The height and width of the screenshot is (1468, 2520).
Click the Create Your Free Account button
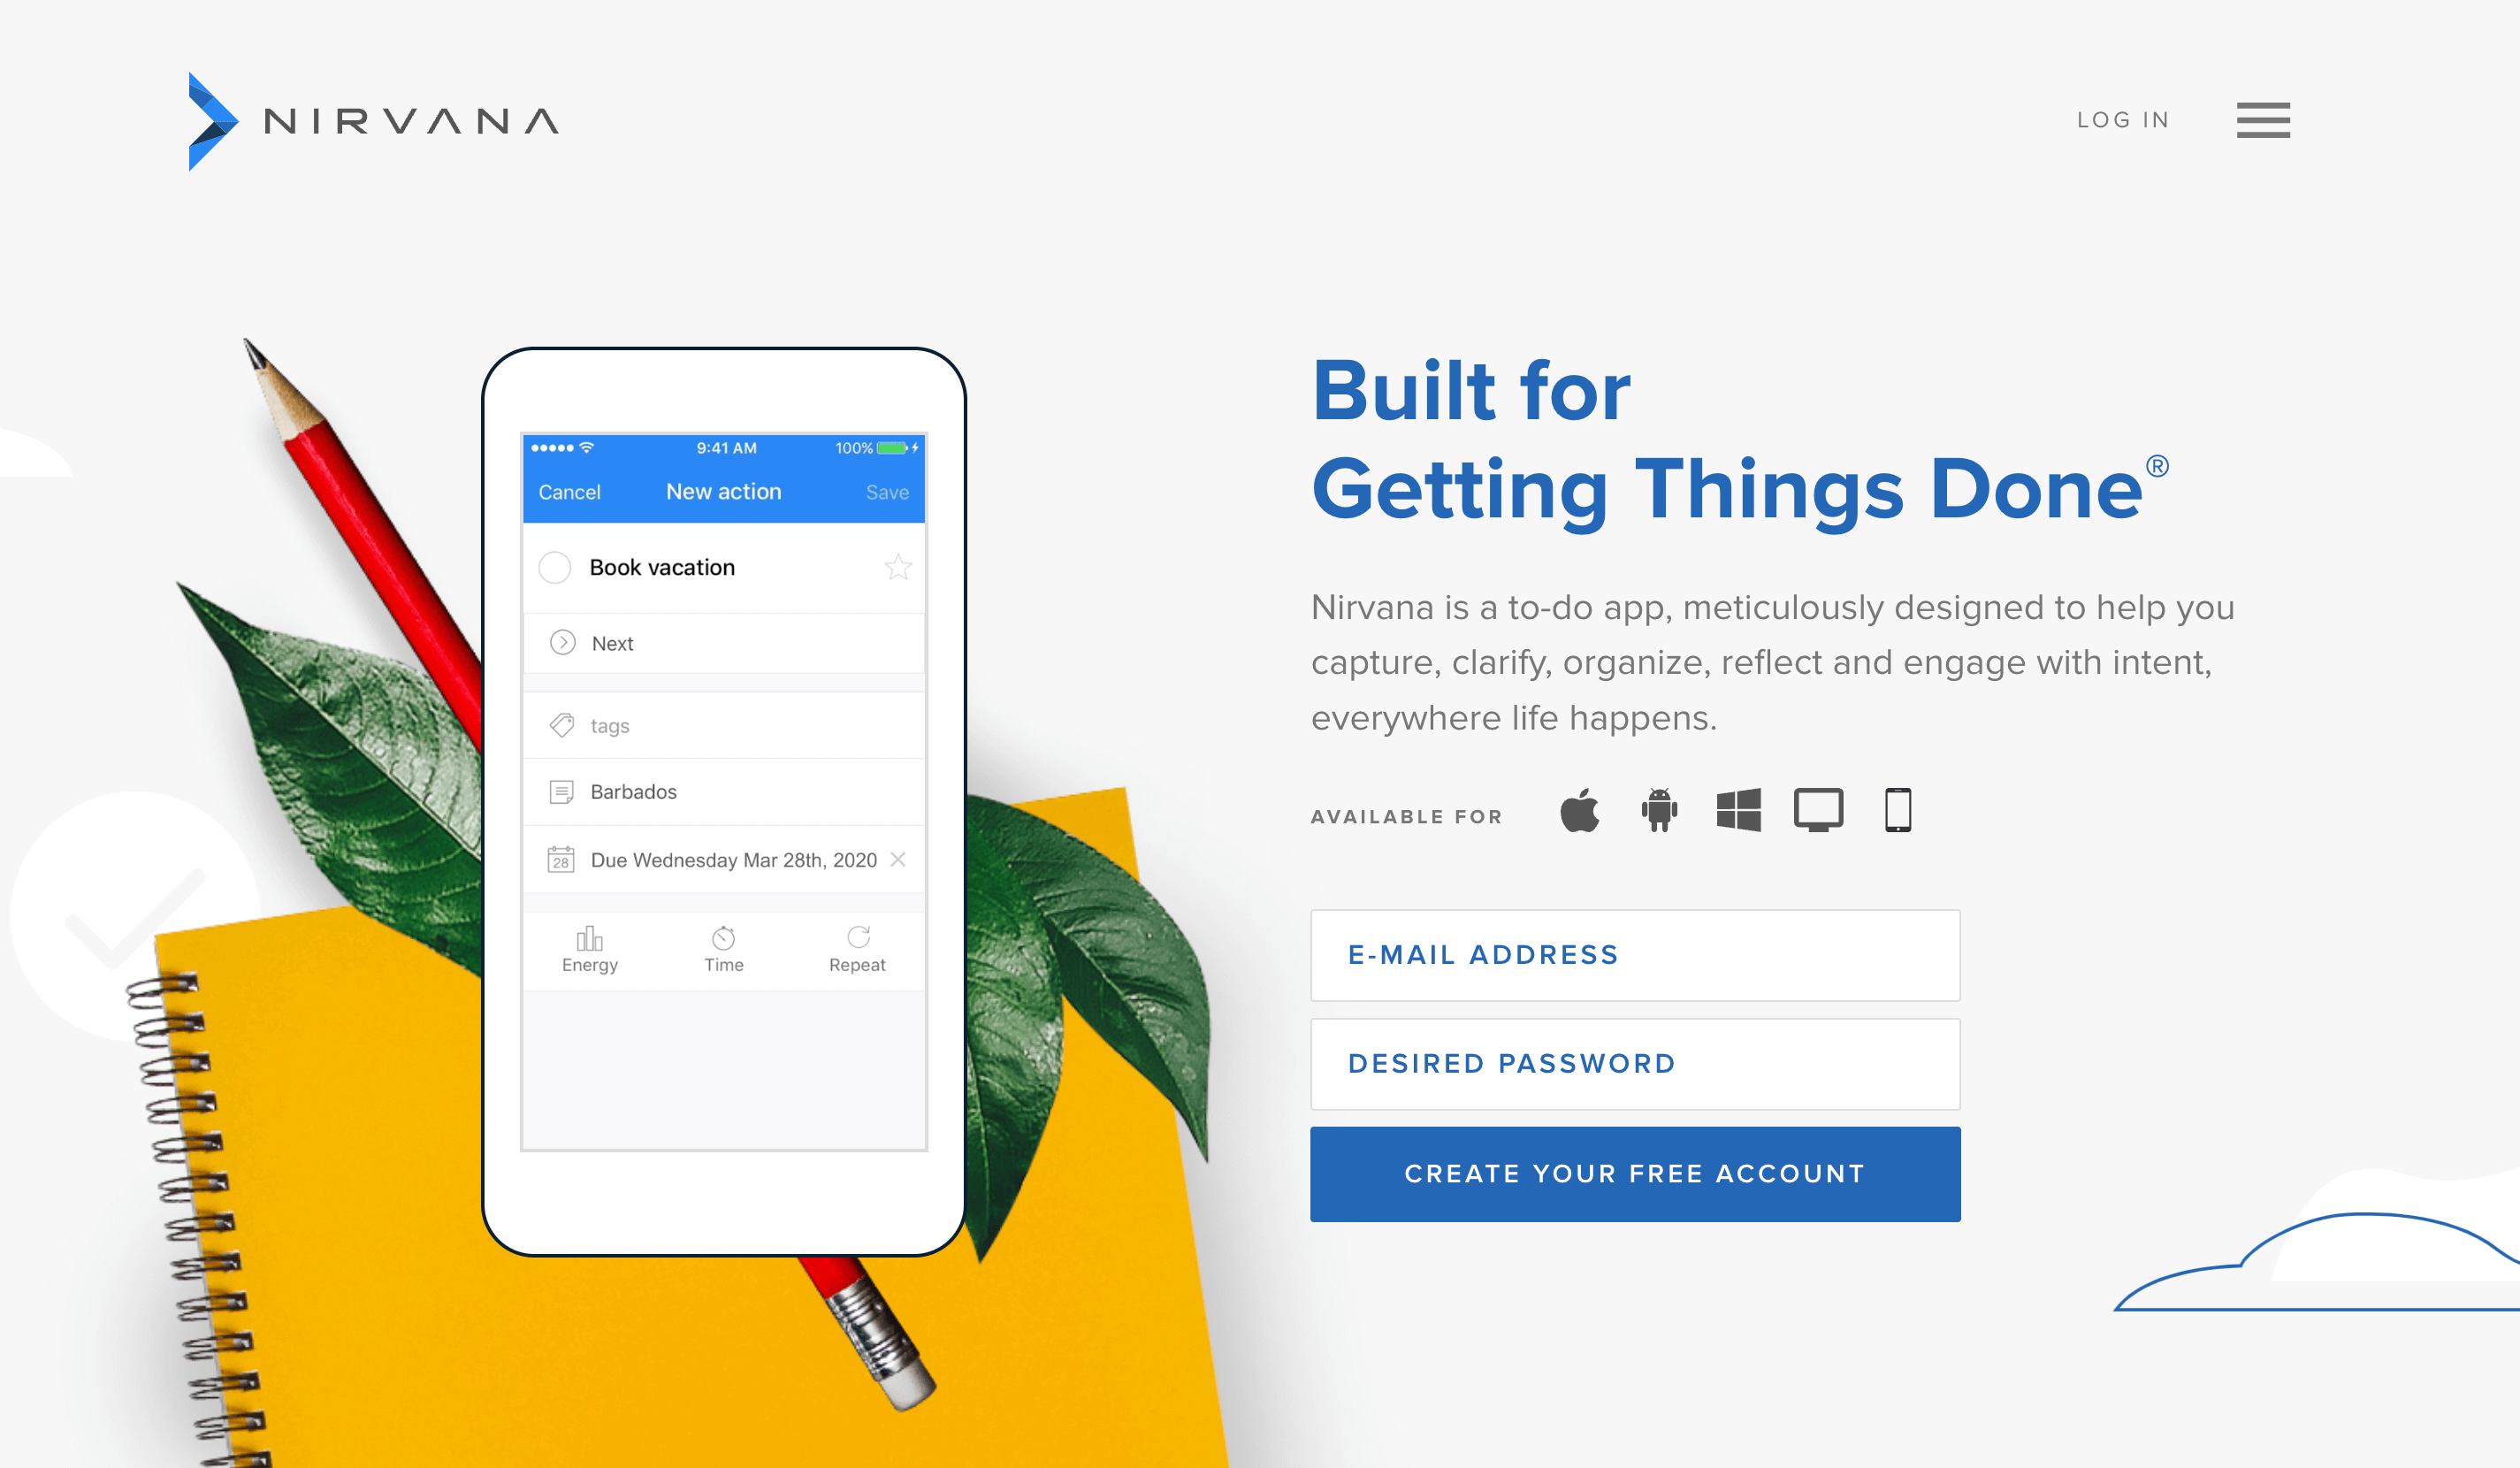click(x=1635, y=1173)
